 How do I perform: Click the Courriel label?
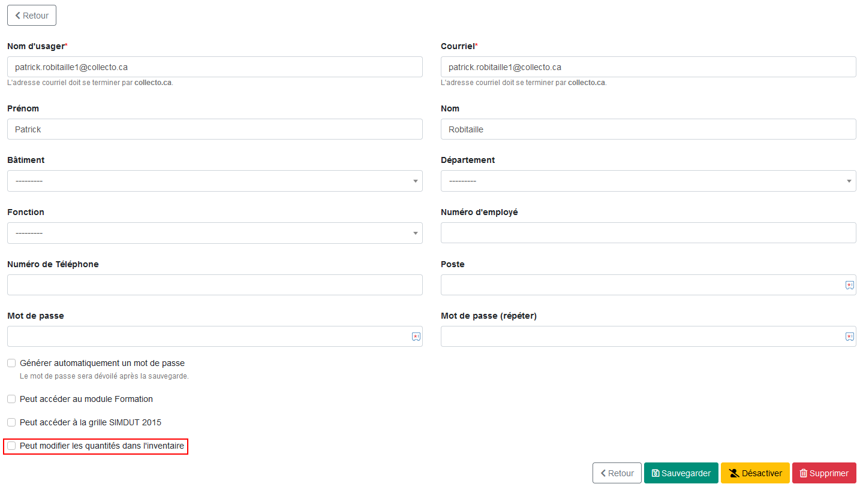tap(459, 46)
